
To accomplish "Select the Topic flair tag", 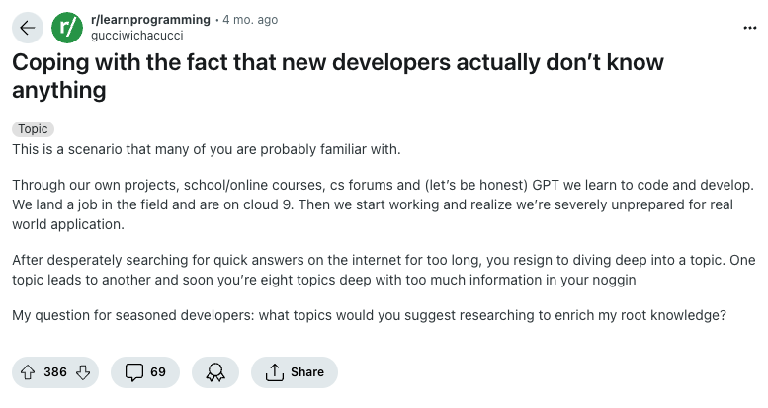I will (x=33, y=129).
